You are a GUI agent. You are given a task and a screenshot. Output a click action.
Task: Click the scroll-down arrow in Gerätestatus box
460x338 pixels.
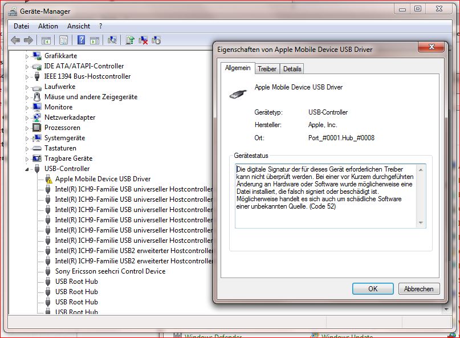pyautogui.click(x=421, y=223)
